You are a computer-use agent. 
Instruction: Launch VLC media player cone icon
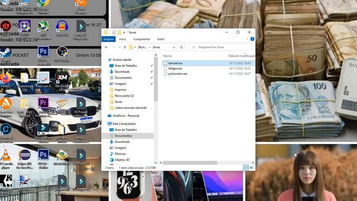pos(6,159)
